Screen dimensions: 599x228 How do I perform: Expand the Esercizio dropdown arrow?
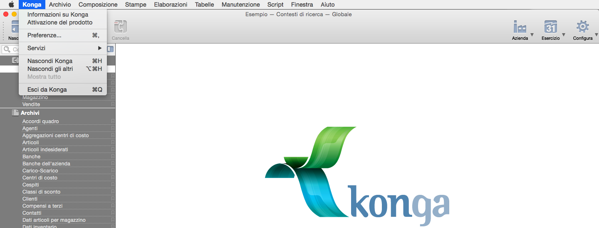pos(564,35)
